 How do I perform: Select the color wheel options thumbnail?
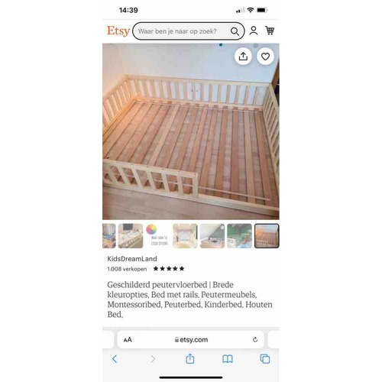point(157,236)
